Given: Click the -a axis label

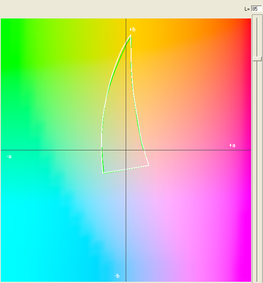Looking at the screenshot, I should [9, 156].
